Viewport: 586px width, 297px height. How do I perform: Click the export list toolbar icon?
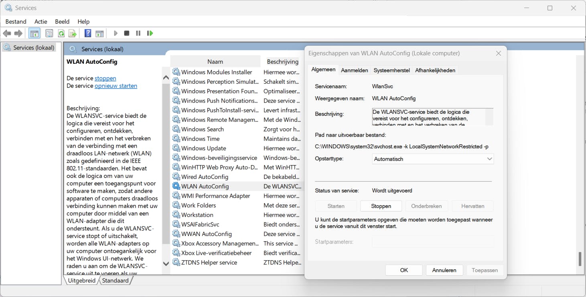[x=73, y=33]
